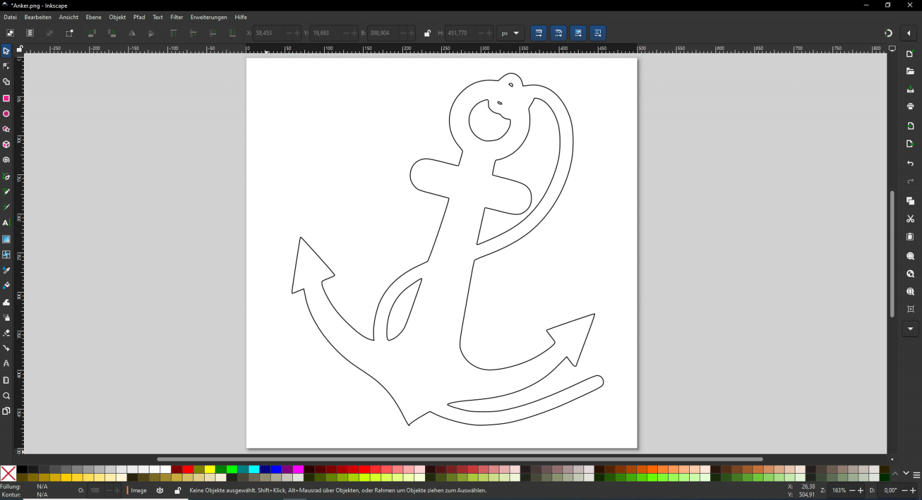Print the document using the printer icon
This screenshot has height=500, width=922.
pyautogui.click(x=910, y=106)
